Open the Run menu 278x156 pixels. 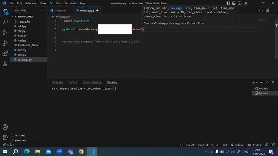click(59, 3)
